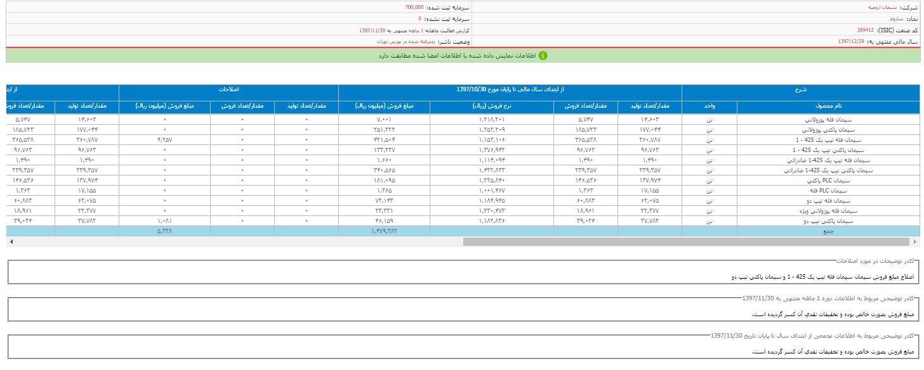Image resolution: width=924 pixels, height=370 pixels.
Task: Click the horizontal scrollbar thumb under the table
Action: click(687, 241)
